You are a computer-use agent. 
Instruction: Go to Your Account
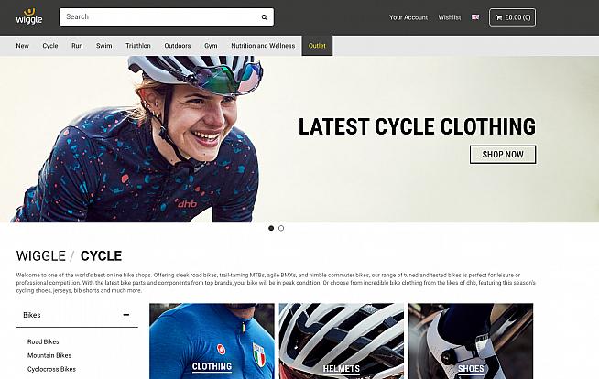pos(408,17)
